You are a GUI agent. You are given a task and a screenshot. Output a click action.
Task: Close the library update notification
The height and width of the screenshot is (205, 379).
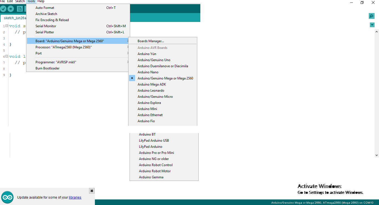(92, 191)
